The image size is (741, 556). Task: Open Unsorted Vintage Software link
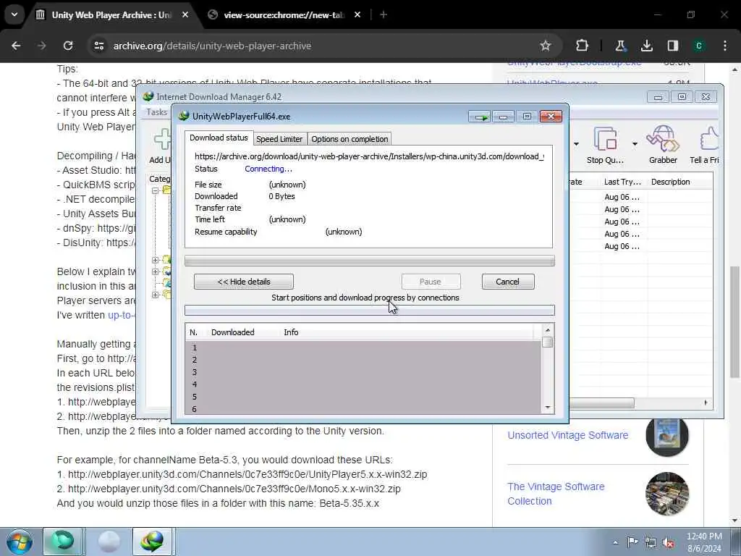tap(567, 435)
